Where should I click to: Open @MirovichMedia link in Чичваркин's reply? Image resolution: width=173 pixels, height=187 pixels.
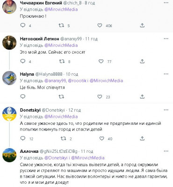(x=61, y=9)
